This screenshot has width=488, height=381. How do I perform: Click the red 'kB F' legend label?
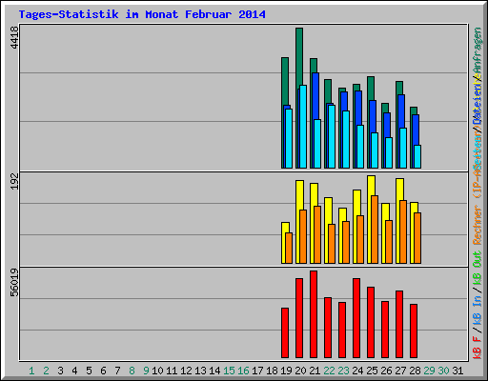[x=478, y=348]
